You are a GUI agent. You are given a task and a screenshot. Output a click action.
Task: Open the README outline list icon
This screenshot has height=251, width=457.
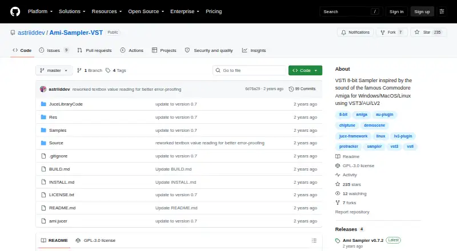click(314, 241)
